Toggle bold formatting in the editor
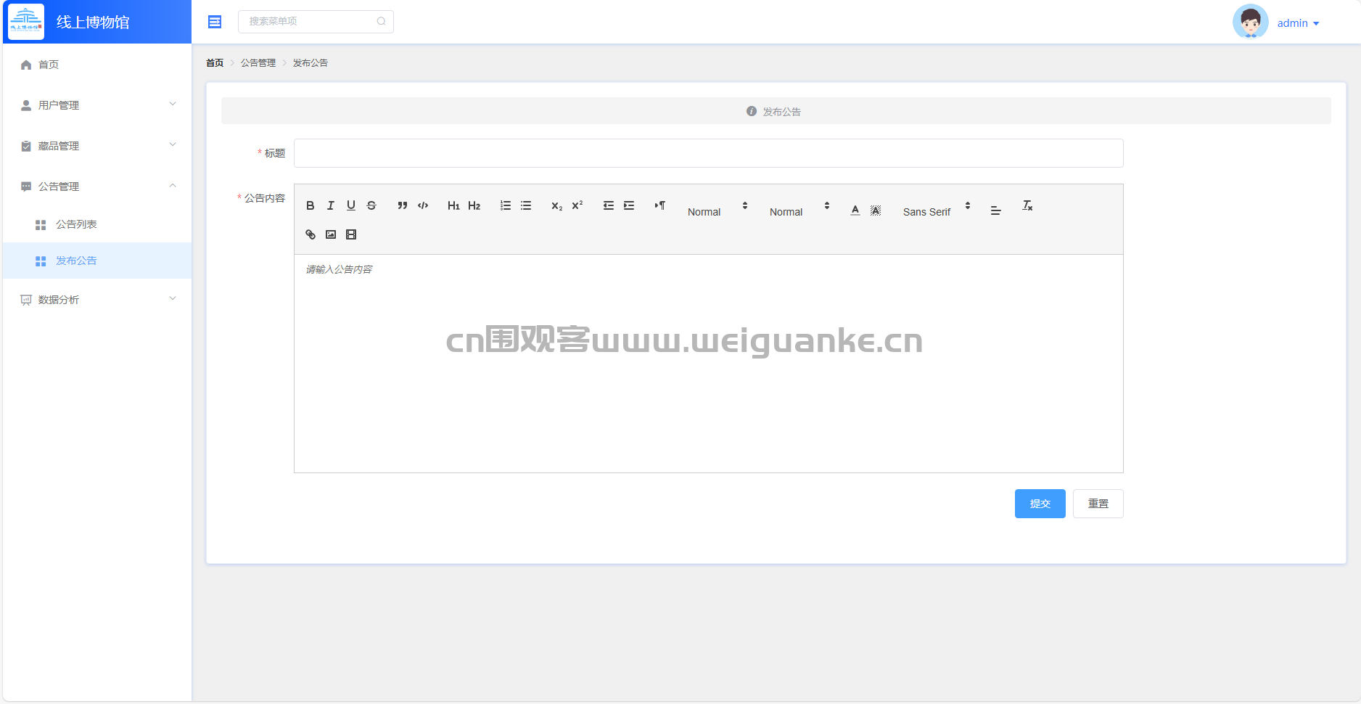 (x=311, y=205)
